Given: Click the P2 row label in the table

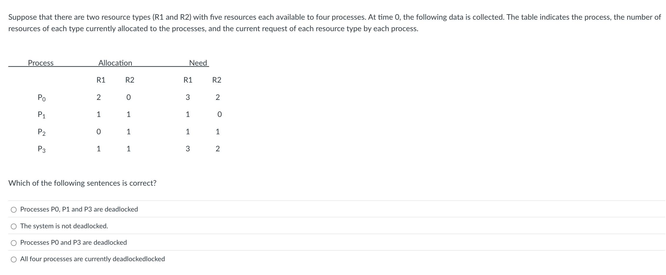Looking at the screenshot, I should [x=41, y=132].
